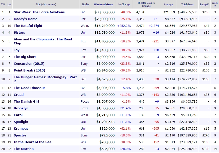Select the -505 theater change for Krampus
Viewport: 219px width, 153px height.
[x=155, y=128]
